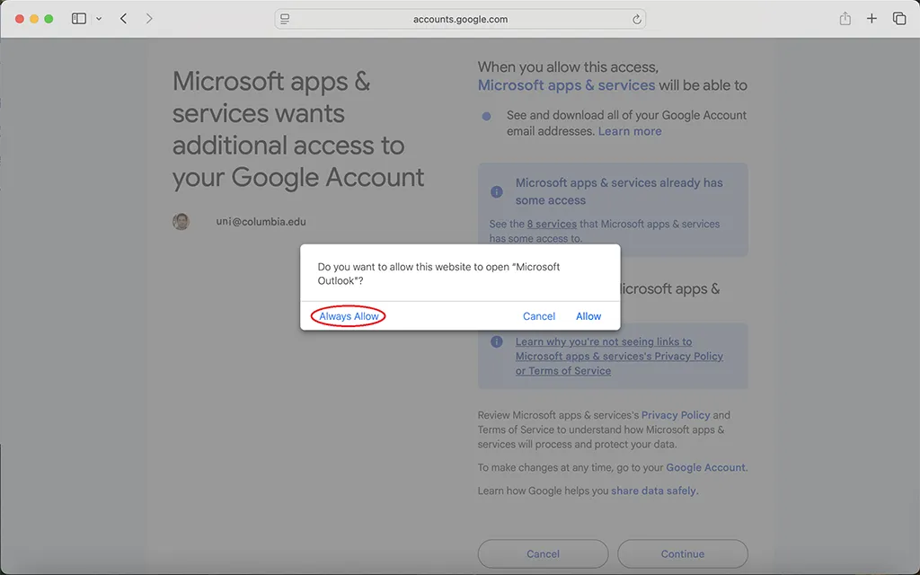The image size is (920, 575).
Task: Open the share data safely link
Action: (654, 491)
